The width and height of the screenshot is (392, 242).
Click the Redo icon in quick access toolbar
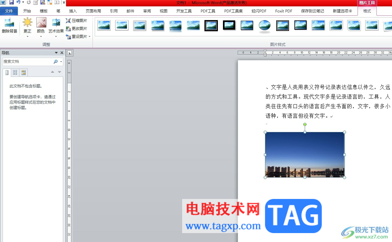click(29, 3)
